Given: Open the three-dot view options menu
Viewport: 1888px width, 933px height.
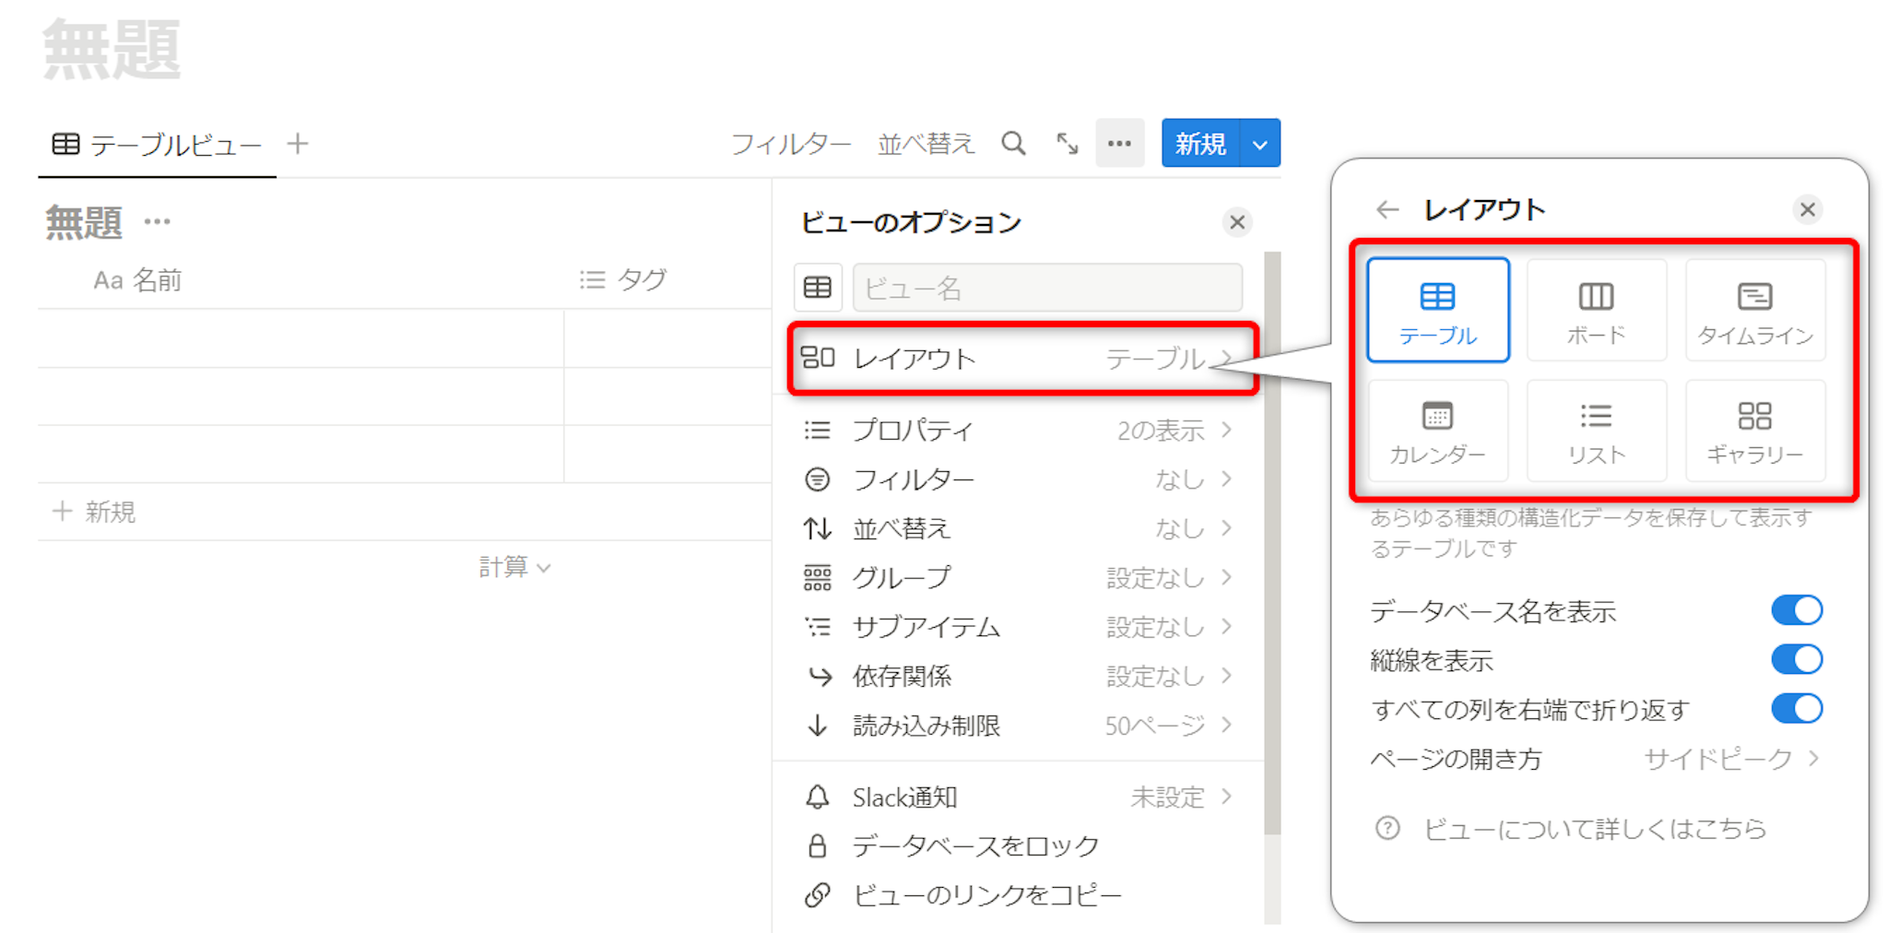Looking at the screenshot, I should click(1119, 144).
